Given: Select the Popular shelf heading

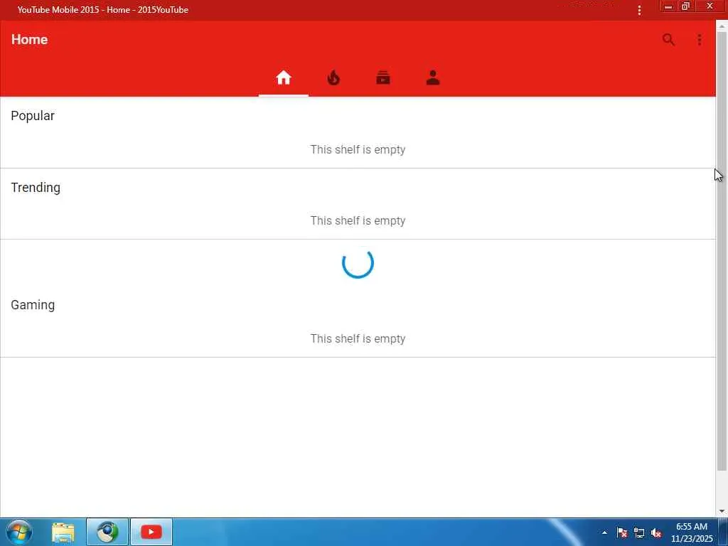Looking at the screenshot, I should click(33, 116).
